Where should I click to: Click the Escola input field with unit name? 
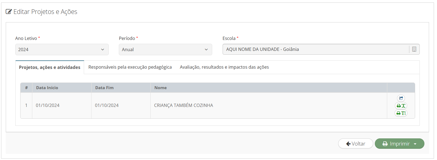coord(316,49)
